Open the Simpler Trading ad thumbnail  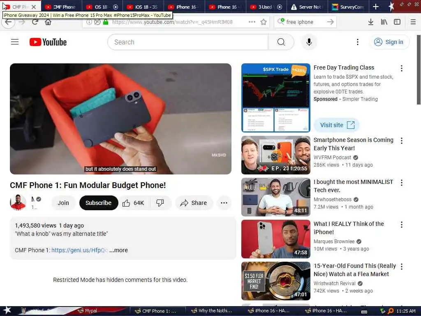pos(276,98)
